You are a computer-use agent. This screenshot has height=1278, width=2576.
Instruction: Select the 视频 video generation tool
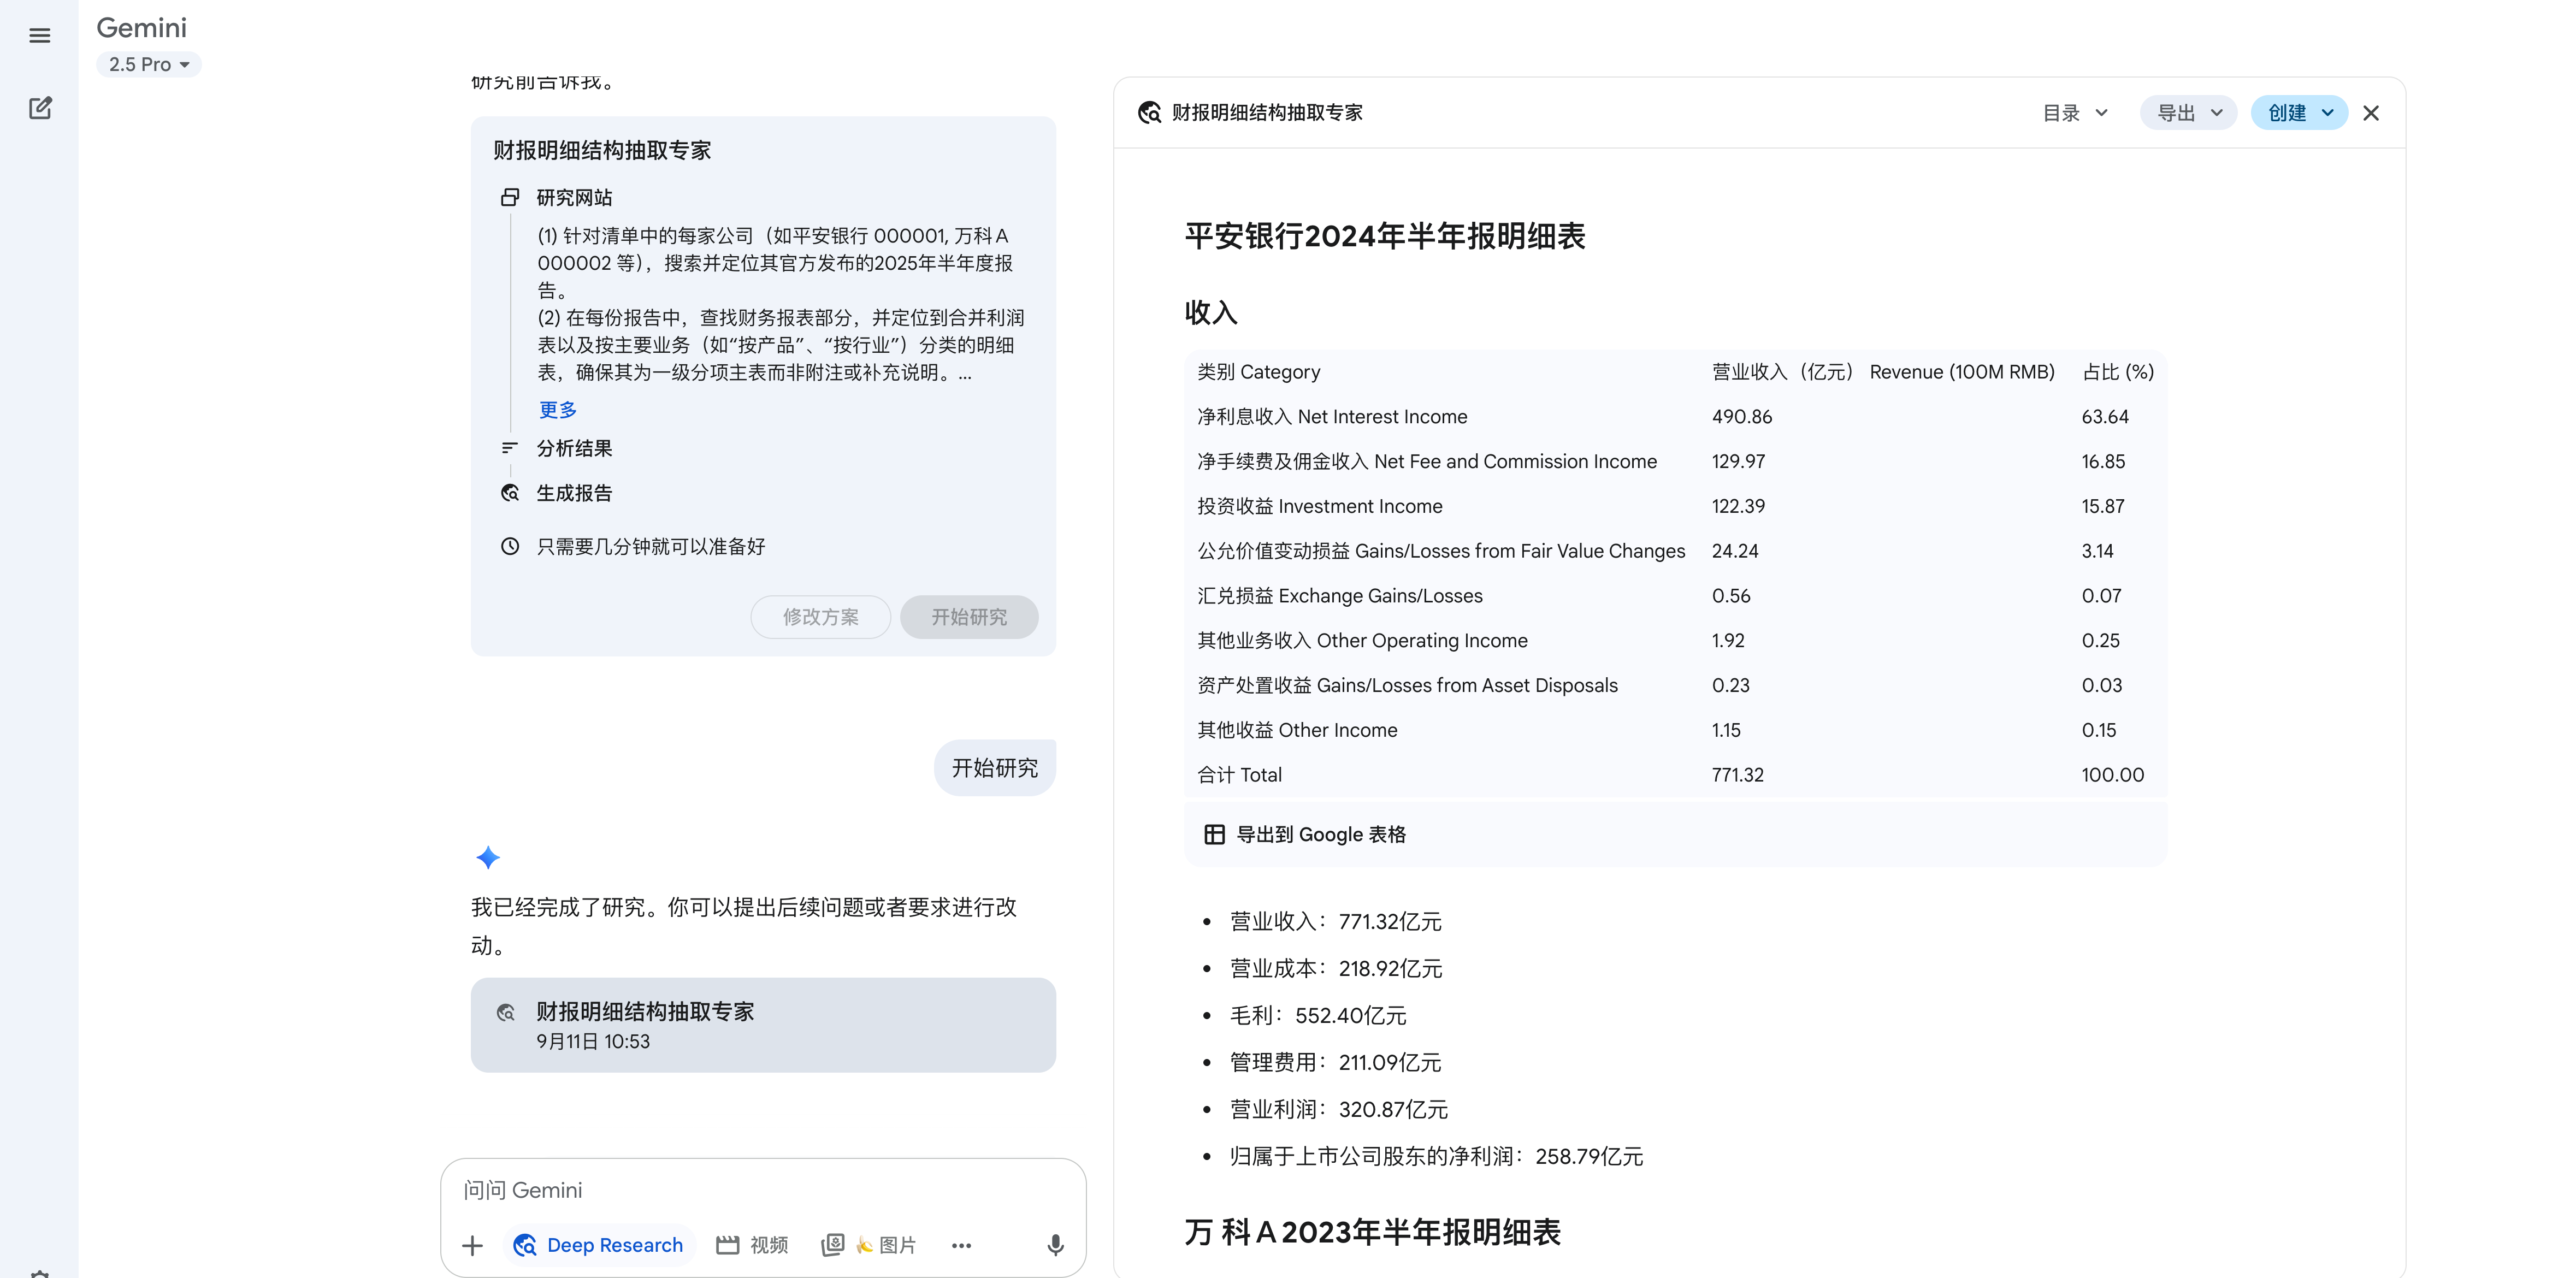pos(752,1245)
